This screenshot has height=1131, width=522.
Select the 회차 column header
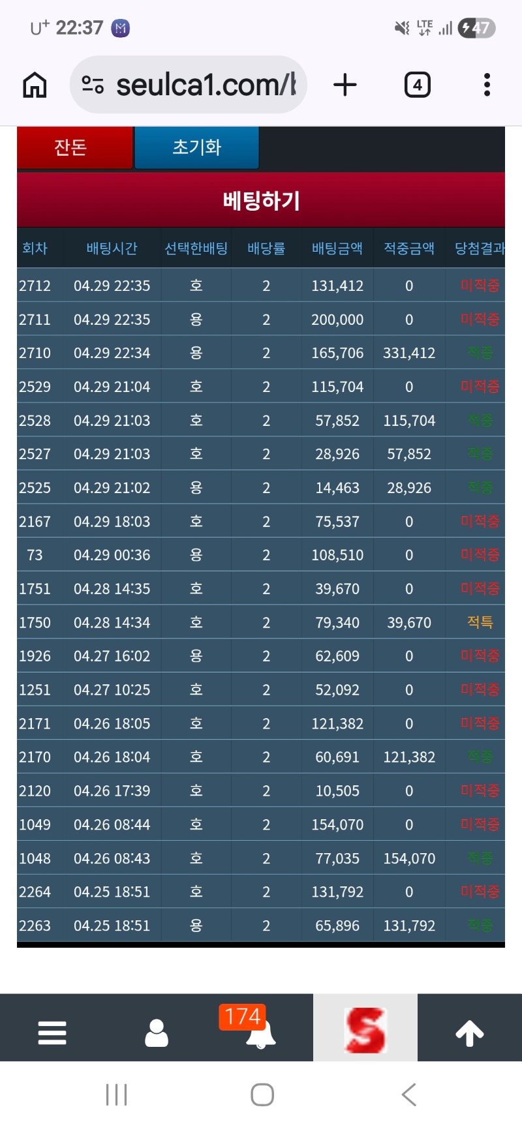click(x=35, y=249)
